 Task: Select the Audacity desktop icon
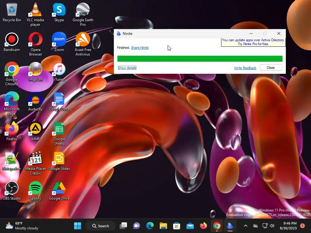coord(35,101)
